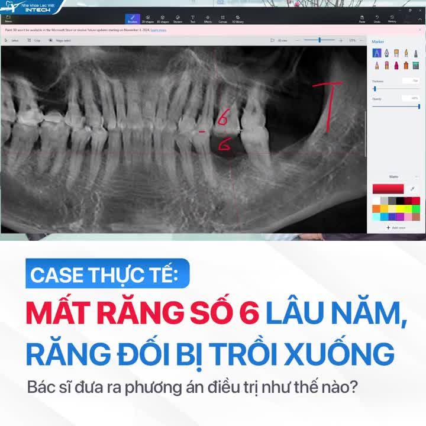The image size is (426, 426).
Task: Collapse the toolbar with the chevron
Action: pos(419,20)
